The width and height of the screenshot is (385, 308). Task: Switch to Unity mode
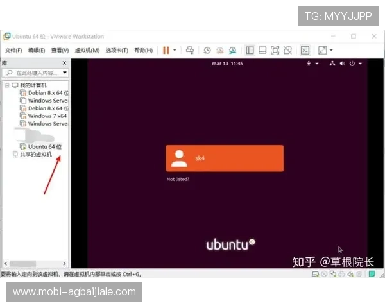pos(287,50)
